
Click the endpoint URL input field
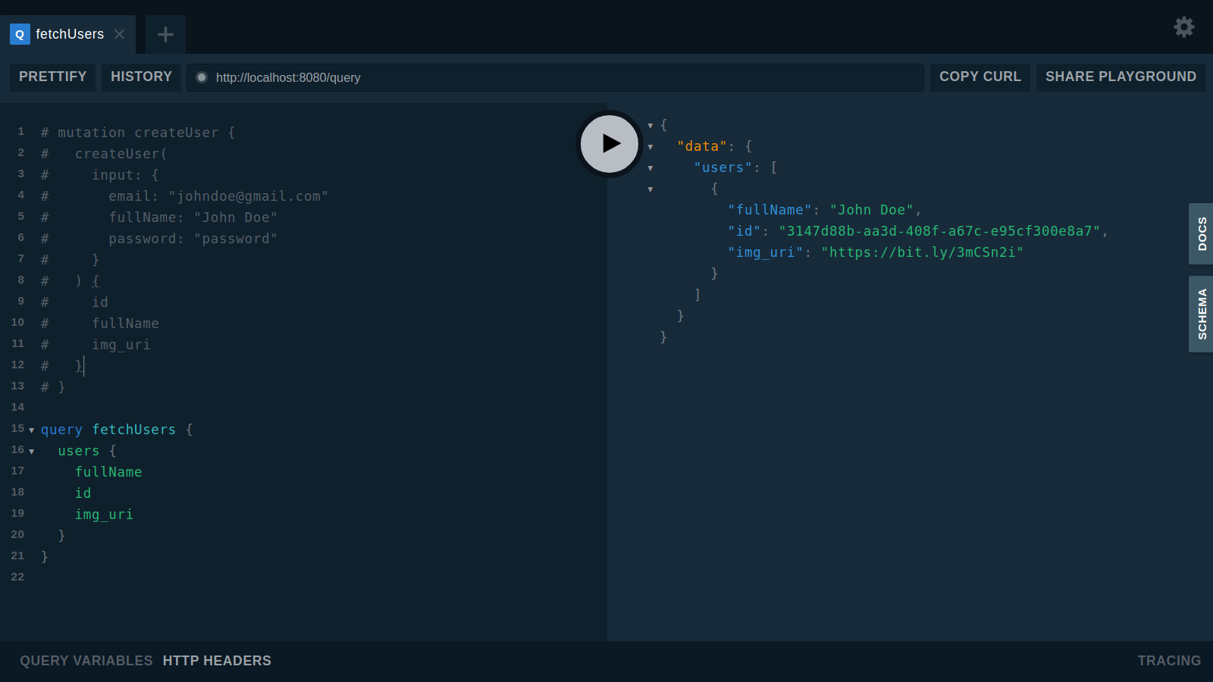pyautogui.click(x=555, y=77)
